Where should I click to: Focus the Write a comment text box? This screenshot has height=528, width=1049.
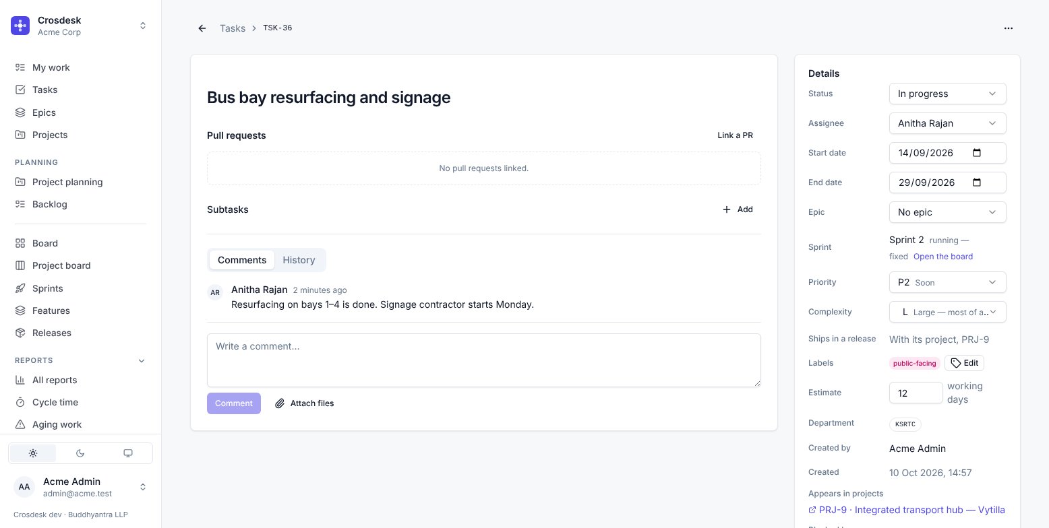pyautogui.click(x=484, y=360)
